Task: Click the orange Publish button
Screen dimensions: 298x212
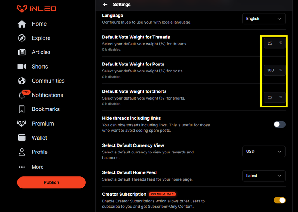Action: tap(51, 183)
